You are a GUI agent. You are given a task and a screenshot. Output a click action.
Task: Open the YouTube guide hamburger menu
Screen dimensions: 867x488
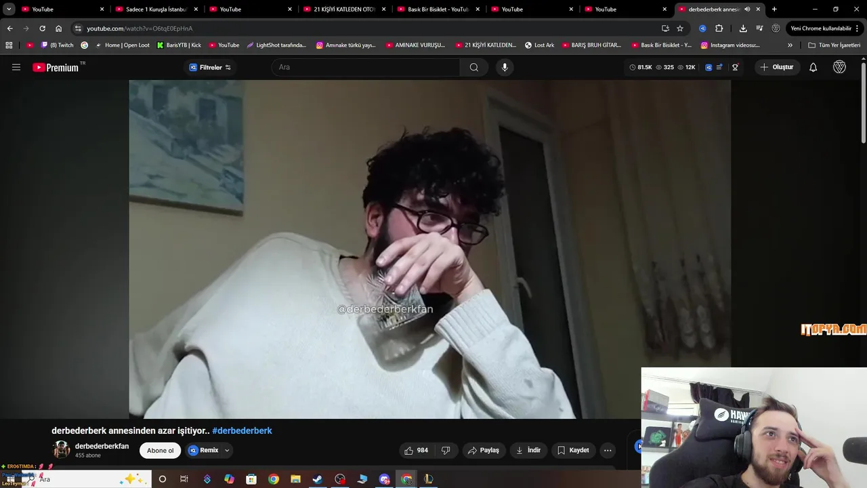(x=16, y=67)
